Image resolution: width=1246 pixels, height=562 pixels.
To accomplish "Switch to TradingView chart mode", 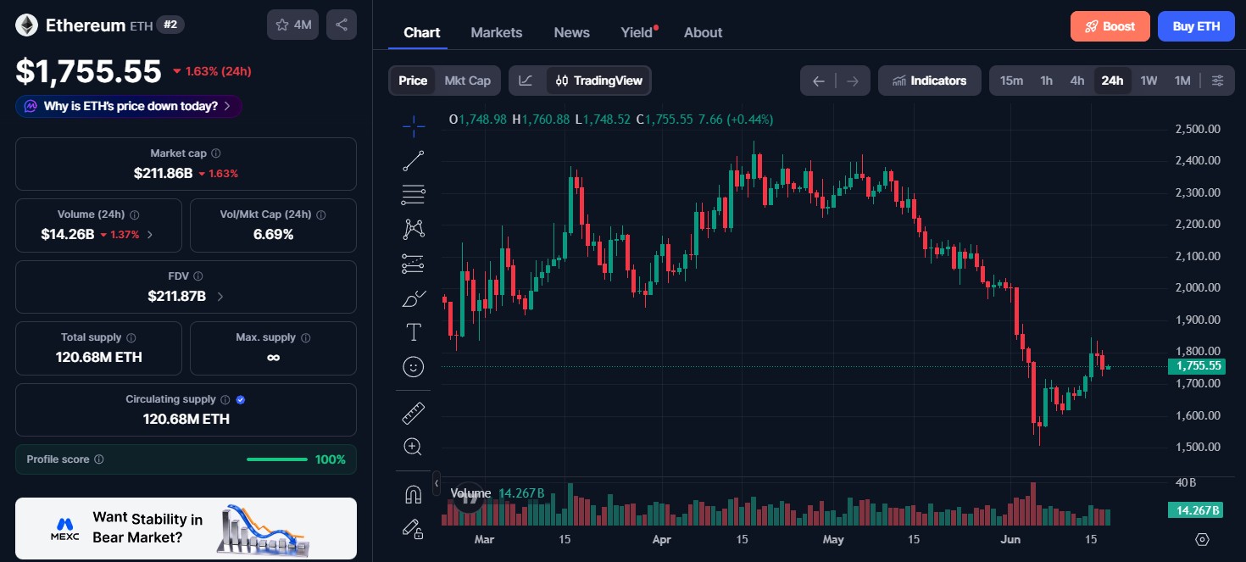I will pyautogui.click(x=598, y=81).
